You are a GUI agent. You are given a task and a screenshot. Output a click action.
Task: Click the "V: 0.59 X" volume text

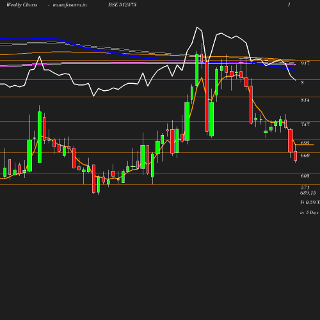point(310,202)
